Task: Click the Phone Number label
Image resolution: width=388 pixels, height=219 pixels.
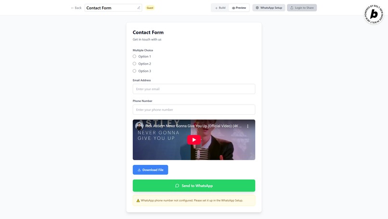Action: (142, 101)
